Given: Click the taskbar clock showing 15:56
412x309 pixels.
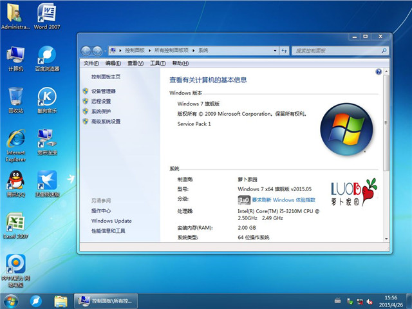Looking at the screenshot, I should [x=391, y=301].
